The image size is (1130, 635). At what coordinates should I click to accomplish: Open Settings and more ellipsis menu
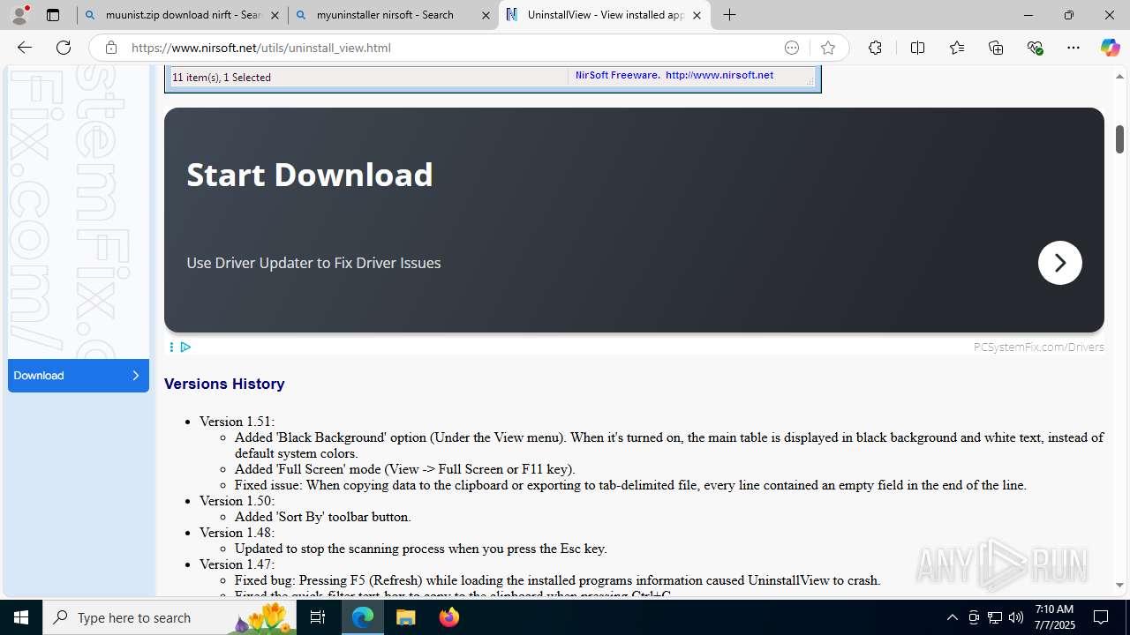point(1073,48)
